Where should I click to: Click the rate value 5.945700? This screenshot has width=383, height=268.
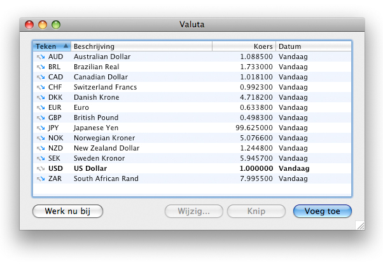coord(256,158)
